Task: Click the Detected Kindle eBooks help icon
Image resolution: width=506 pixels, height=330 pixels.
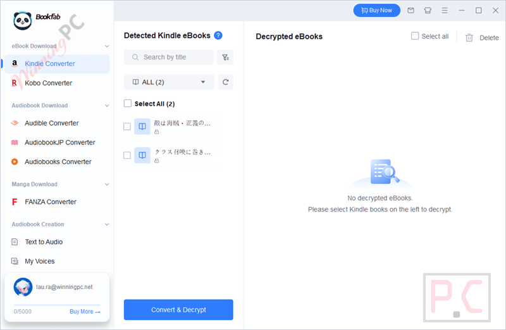Action: pos(218,35)
